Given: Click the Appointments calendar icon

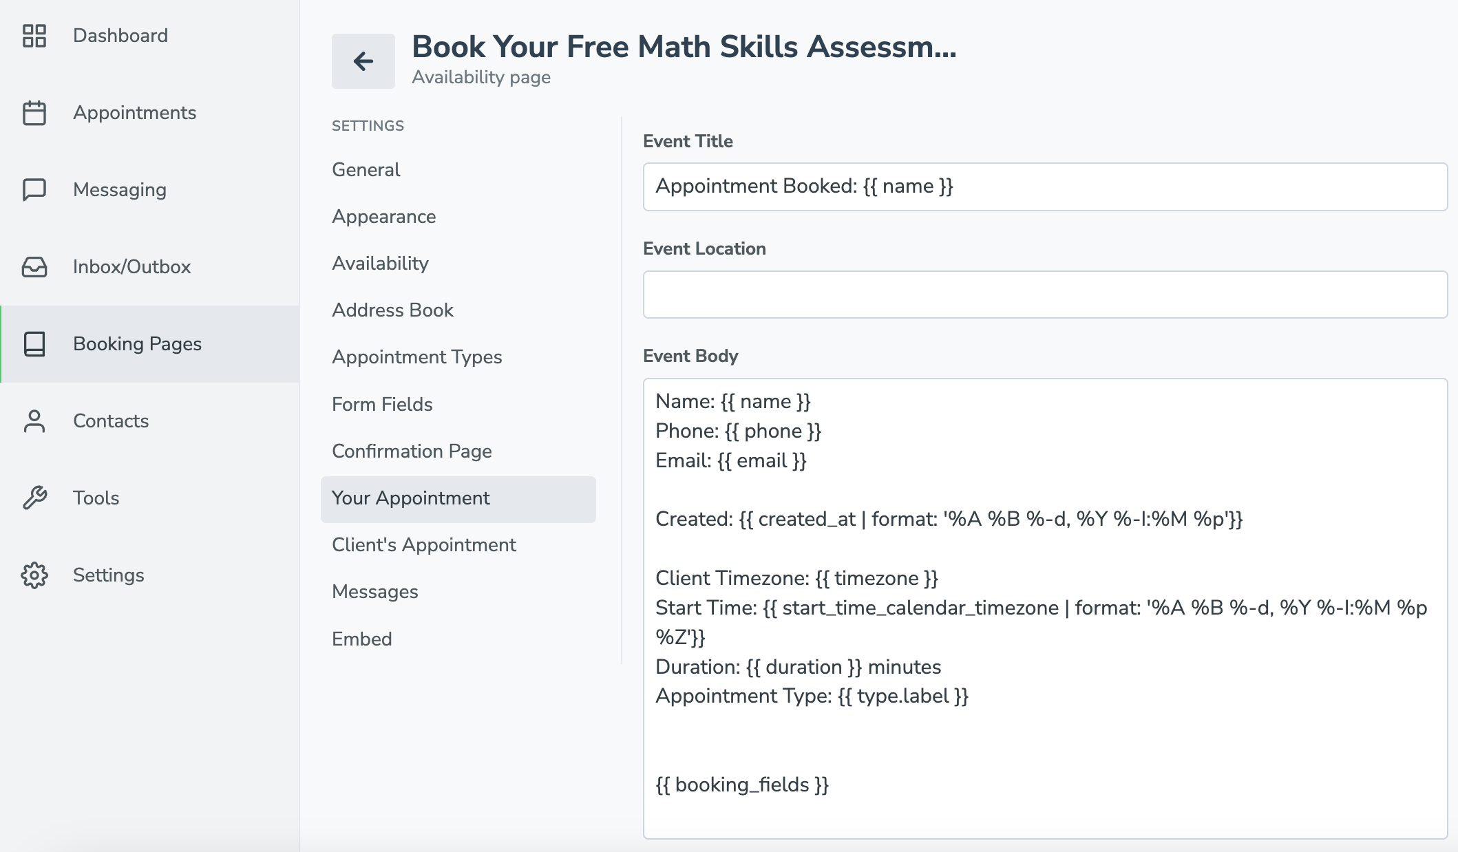Looking at the screenshot, I should click(x=34, y=113).
